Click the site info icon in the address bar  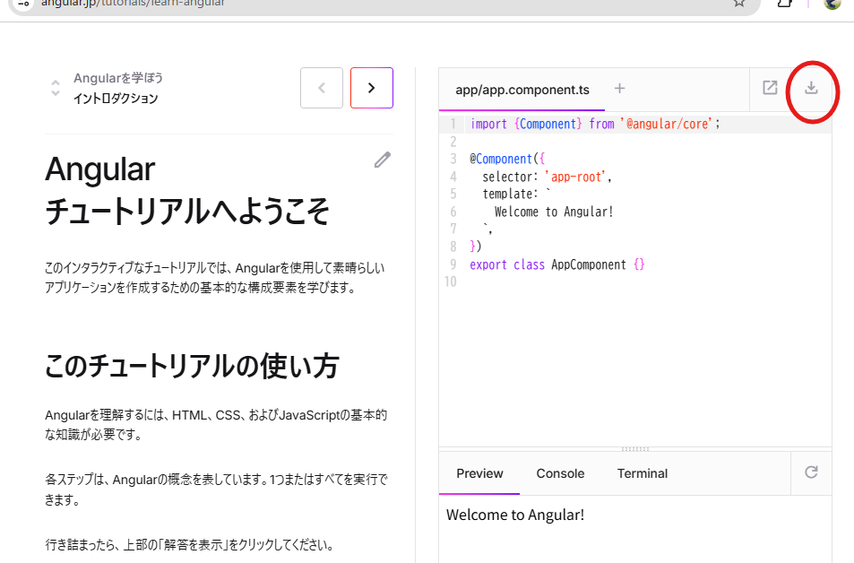pos(20,4)
